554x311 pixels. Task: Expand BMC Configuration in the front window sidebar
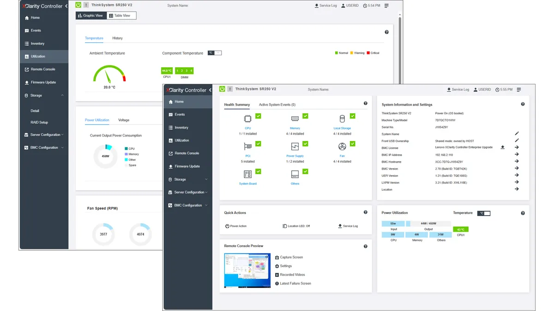[206, 205]
